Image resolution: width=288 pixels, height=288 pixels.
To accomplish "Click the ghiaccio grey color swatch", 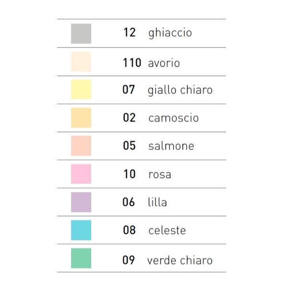I will click(81, 34).
